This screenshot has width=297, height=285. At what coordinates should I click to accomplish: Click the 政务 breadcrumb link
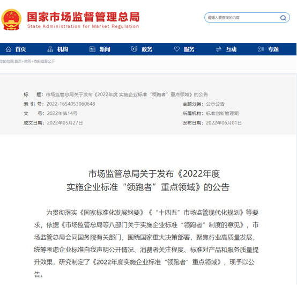coord(27,61)
